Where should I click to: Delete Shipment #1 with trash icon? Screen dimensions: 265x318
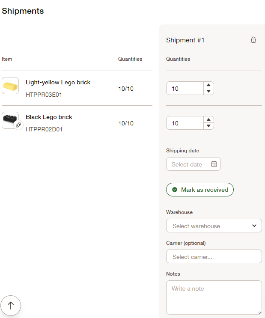pos(253,40)
